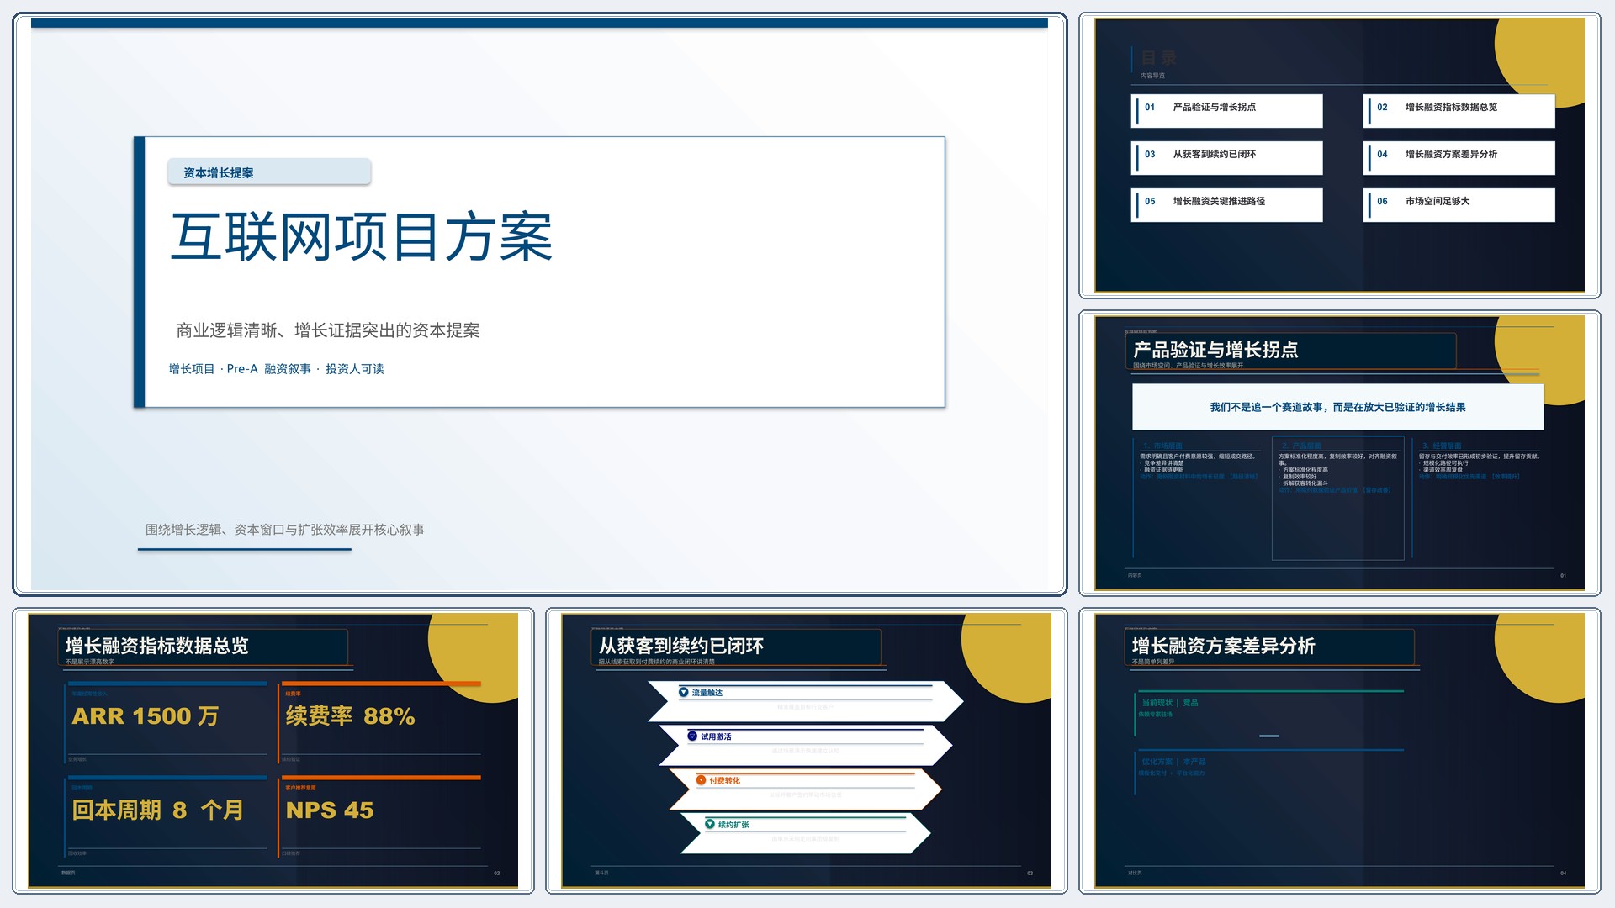This screenshot has height=908, width=1615.
Task: Click the icon beside 试用激活
Action: click(x=692, y=736)
